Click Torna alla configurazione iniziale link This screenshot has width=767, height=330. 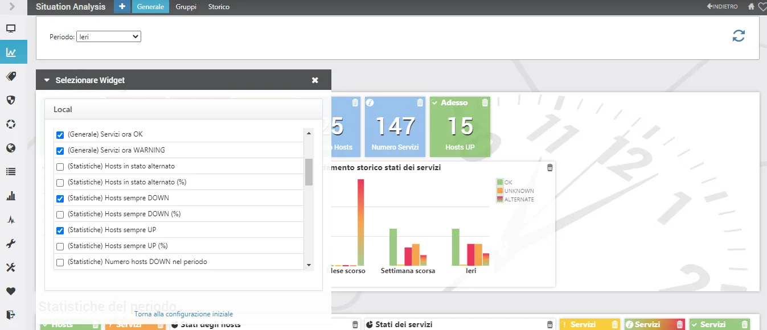coord(183,314)
